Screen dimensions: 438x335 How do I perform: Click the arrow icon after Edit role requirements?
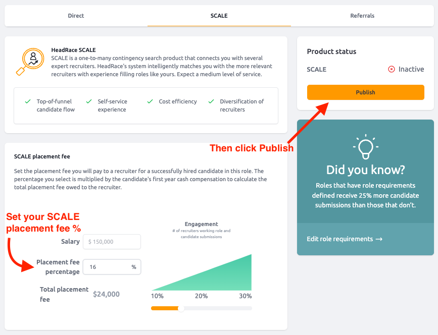click(379, 239)
